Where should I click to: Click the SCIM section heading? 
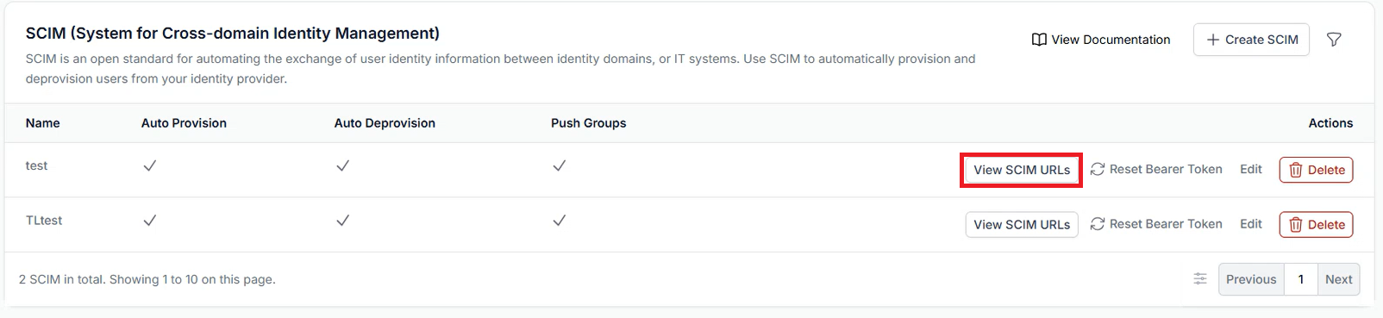pos(233,34)
